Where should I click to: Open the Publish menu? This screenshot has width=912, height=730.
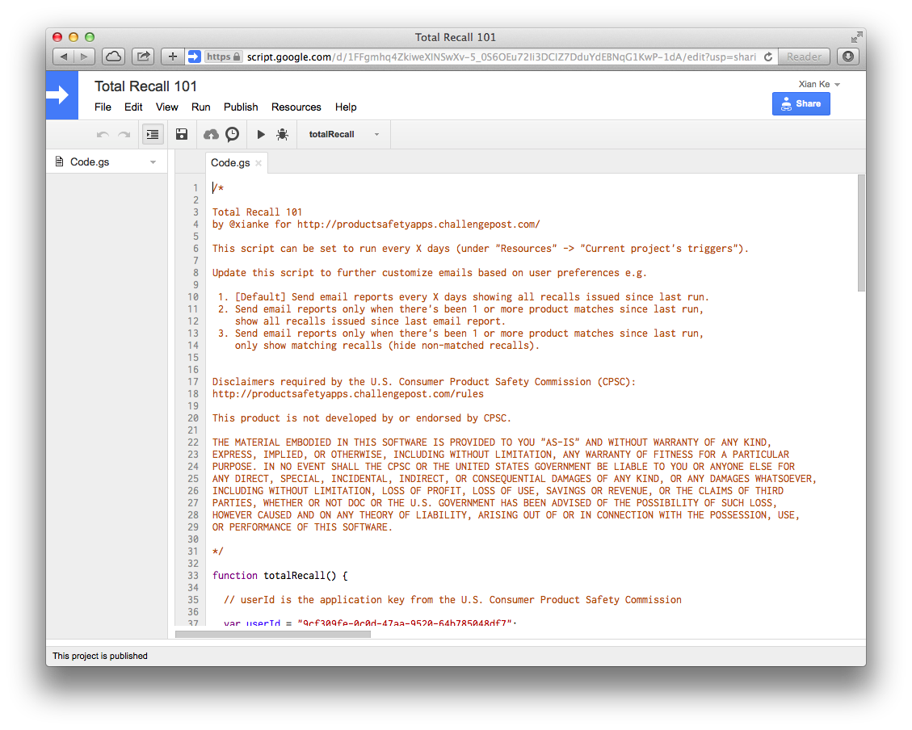[x=241, y=107]
